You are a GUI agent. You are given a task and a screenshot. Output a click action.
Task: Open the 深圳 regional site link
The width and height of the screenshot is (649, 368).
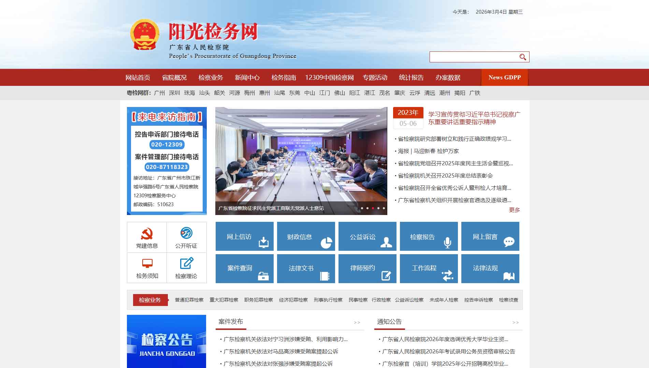coord(174,93)
